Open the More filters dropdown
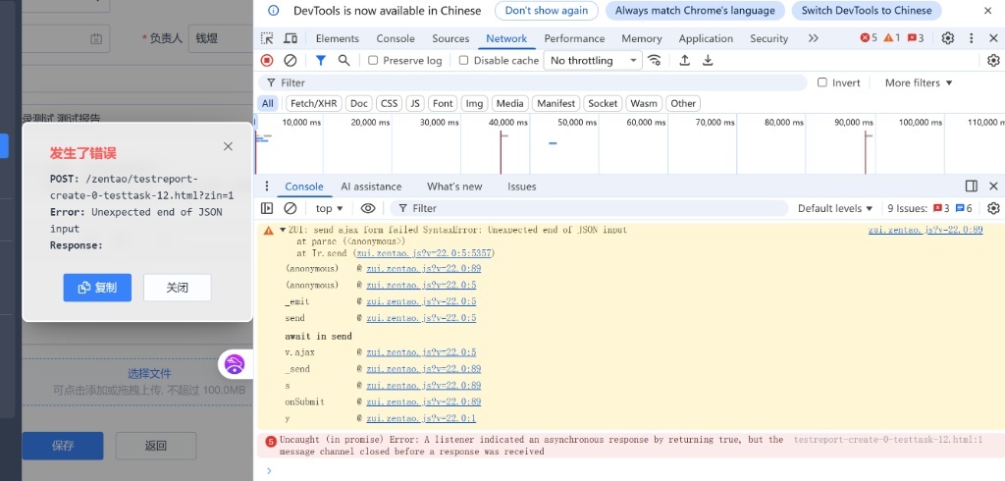 [919, 82]
